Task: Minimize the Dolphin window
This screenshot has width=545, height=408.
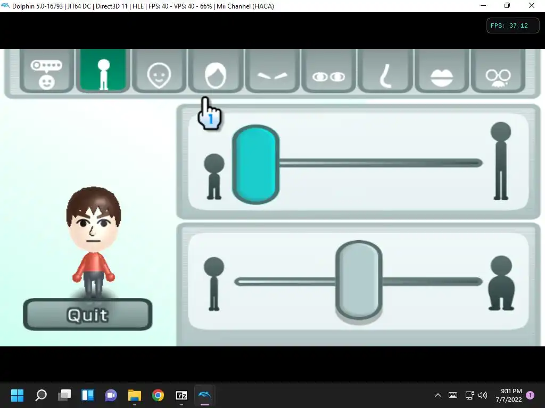Action: coord(483,5)
